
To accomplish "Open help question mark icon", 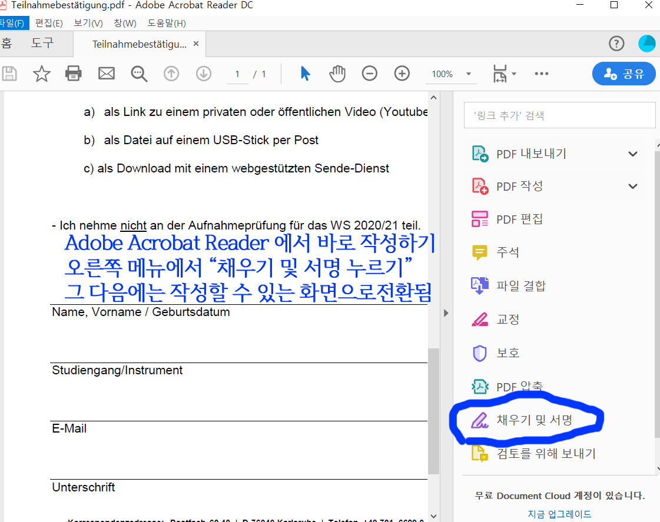I will [616, 44].
